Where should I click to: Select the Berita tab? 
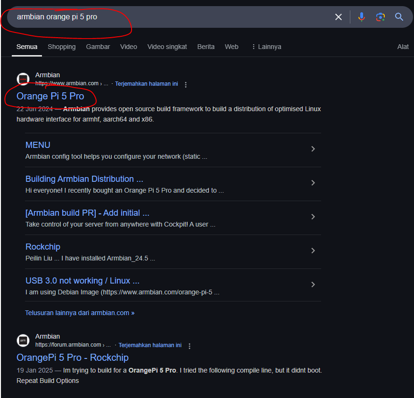click(206, 47)
